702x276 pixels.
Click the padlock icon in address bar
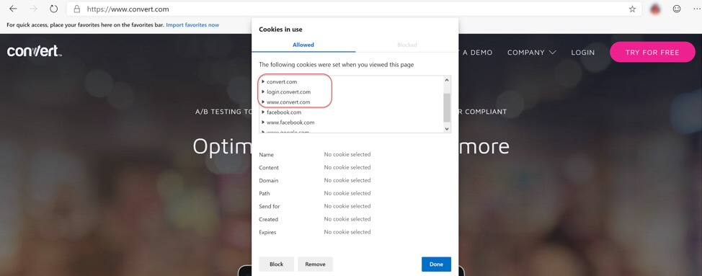click(x=77, y=9)
